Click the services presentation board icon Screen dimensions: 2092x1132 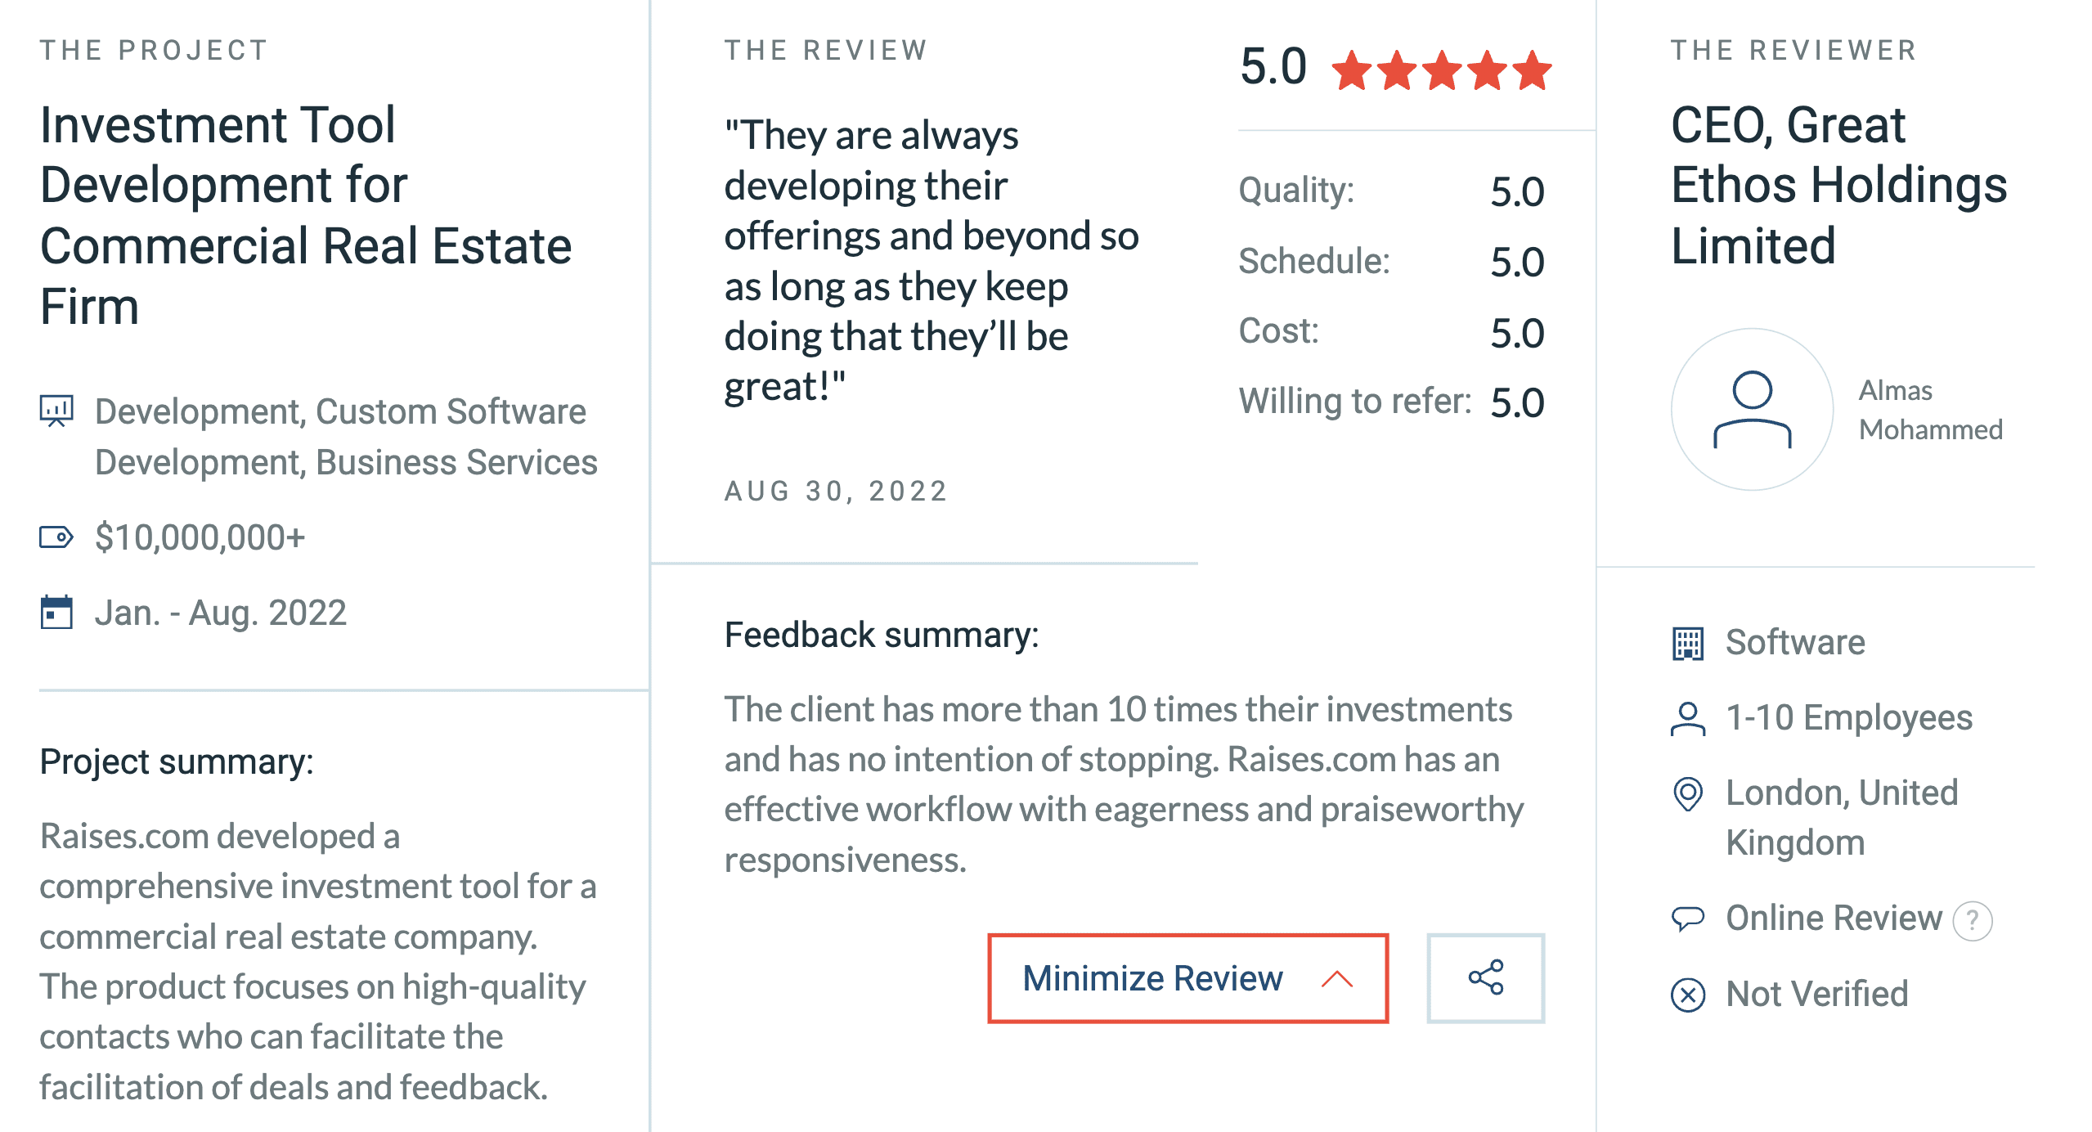pyautogui.click(x=56, y=411)
